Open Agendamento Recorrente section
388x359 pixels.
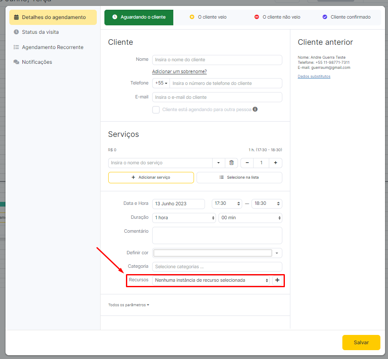pos(53,47)
